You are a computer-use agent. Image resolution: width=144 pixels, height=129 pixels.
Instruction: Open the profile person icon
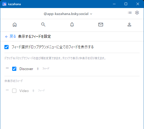click(129, 25)
